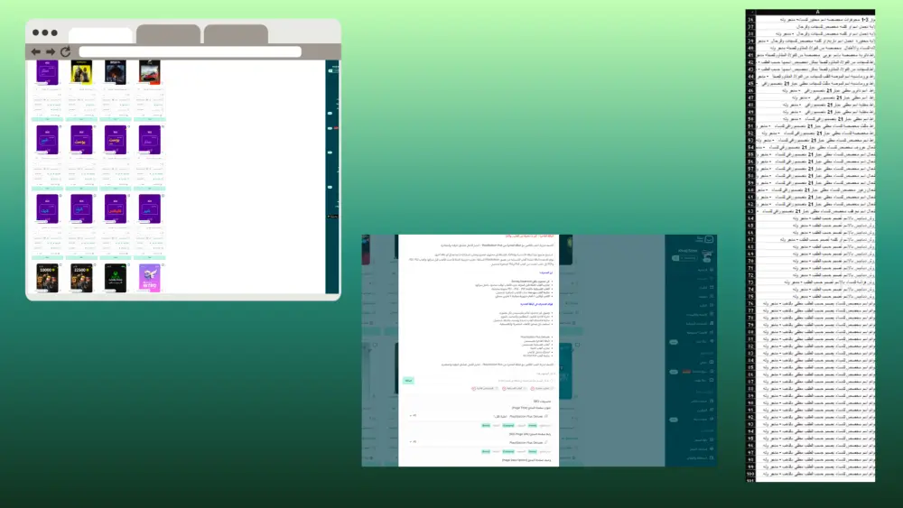
Task: Open the 10000 coins card thumbnail
Action: tap(47, 278)
